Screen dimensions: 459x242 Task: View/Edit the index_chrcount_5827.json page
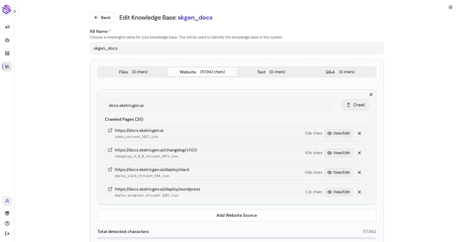(339, 133)
